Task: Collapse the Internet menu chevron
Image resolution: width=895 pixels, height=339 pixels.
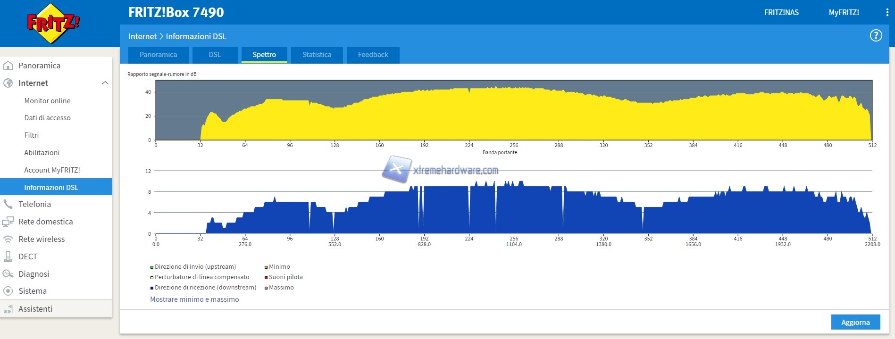Action: (105, 83)
